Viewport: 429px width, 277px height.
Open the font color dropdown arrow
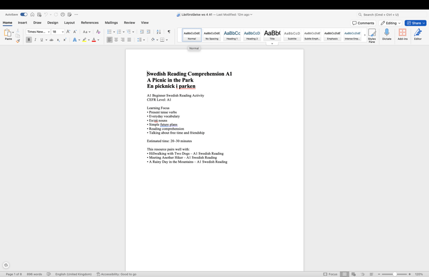point(98,40)
